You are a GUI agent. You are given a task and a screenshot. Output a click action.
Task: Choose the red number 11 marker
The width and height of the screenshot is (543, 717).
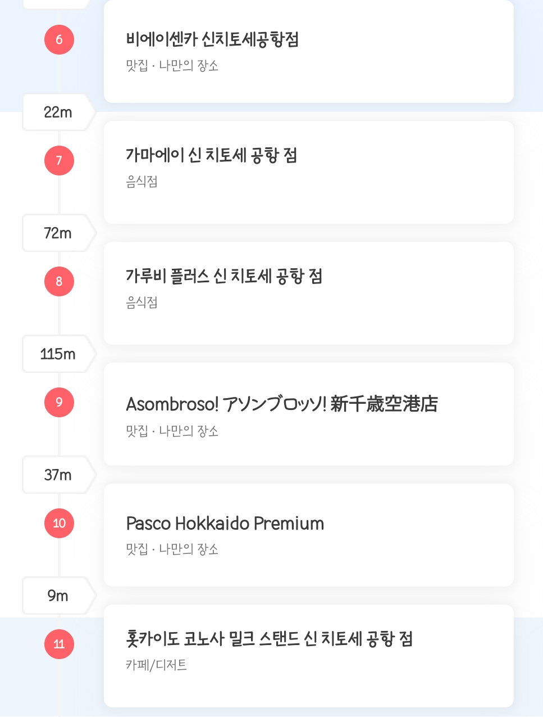[x=59, y=644]
